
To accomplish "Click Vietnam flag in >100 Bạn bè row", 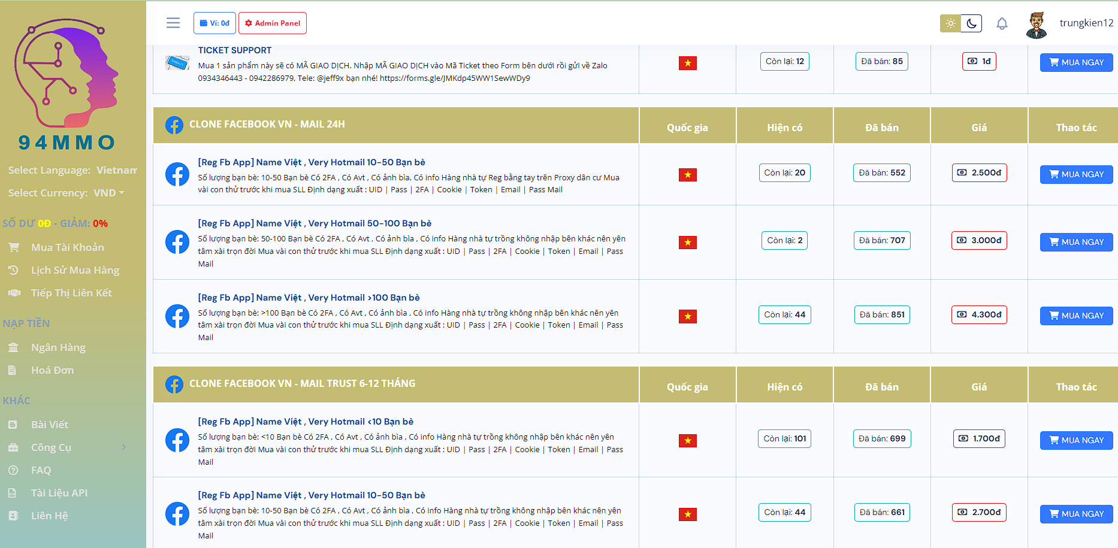I will coord(688,316).
